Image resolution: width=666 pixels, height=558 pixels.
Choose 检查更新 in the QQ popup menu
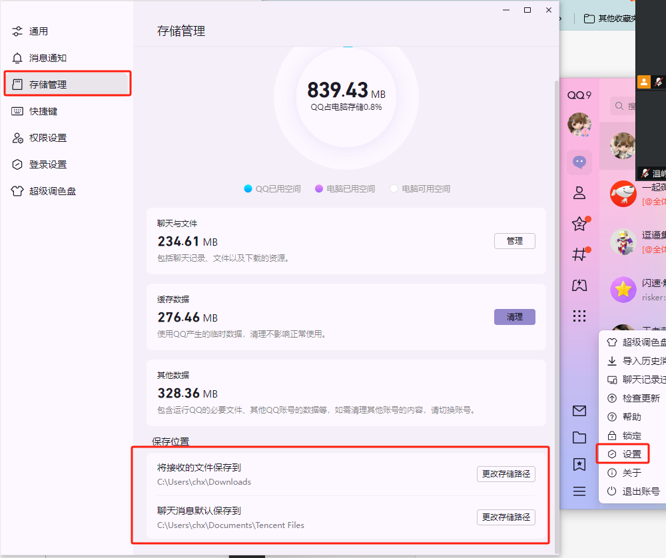[634, 398]
